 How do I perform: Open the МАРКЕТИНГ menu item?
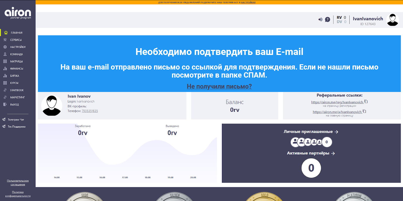click(x=17, y=97)
